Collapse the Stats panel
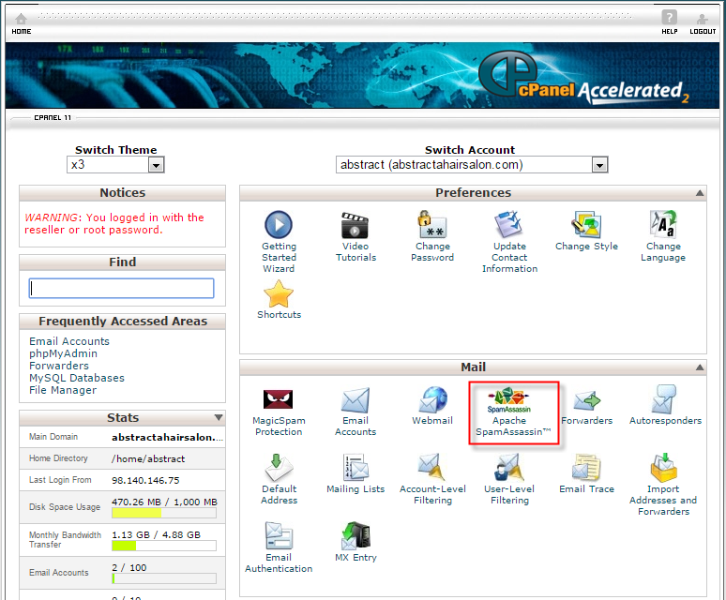Screen dimensions: 726x600 pyautogui.click(x=219, y=417)
